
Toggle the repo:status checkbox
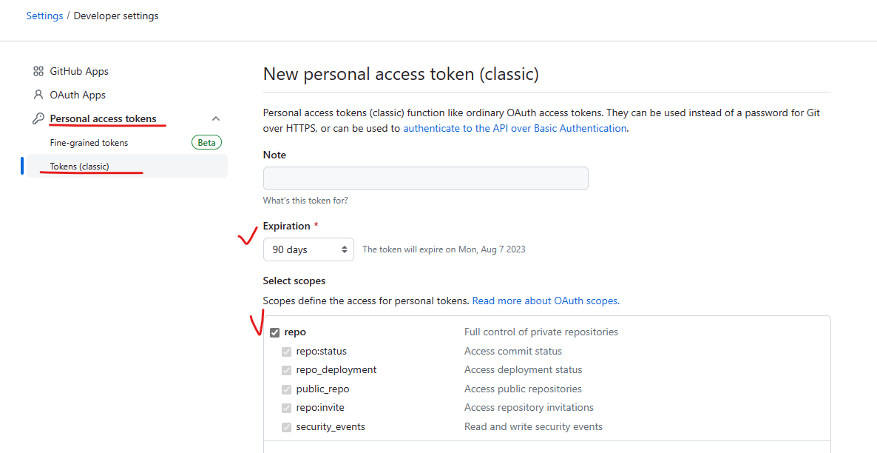coord(286,352)
